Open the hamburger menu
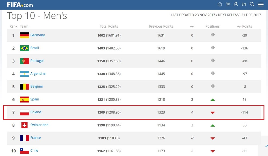This screenshot has height=156, width=268. click(x=260, y=5)
